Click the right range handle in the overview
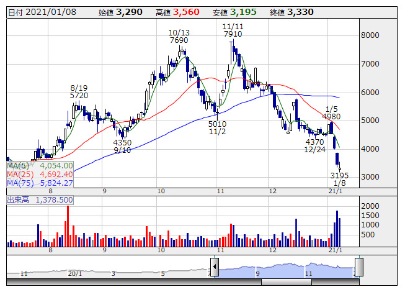 coord(358,268)
